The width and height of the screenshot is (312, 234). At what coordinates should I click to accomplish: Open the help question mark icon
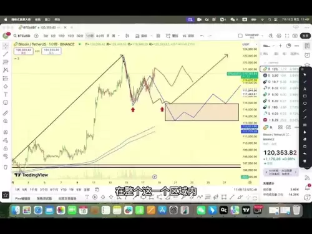[x=308, y=197]
